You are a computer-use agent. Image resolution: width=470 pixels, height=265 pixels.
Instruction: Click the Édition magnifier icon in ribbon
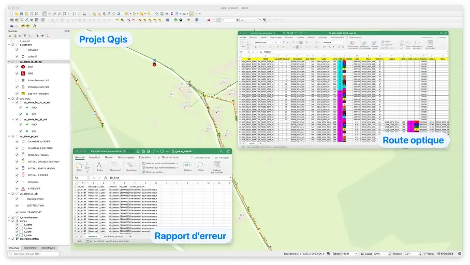pyautogui.click(x=201, y=166)
